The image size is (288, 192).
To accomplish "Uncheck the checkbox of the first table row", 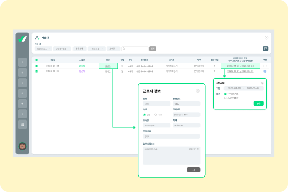I will tap(37, 66).
